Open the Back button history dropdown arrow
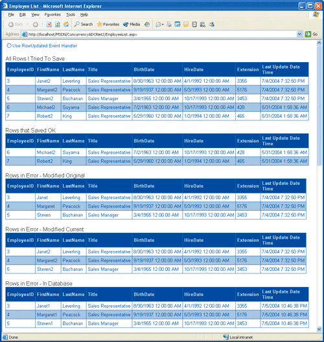This screenshot has height=342, width=324. click(x=27, y=25)
